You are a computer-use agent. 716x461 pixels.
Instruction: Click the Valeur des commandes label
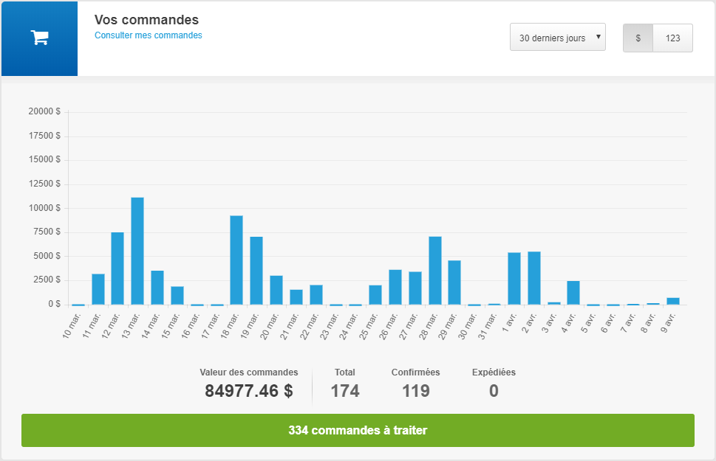tap(249, 372)
